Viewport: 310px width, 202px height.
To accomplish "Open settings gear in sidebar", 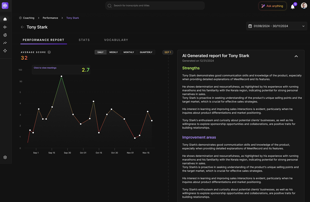I will tap(5, 157).
